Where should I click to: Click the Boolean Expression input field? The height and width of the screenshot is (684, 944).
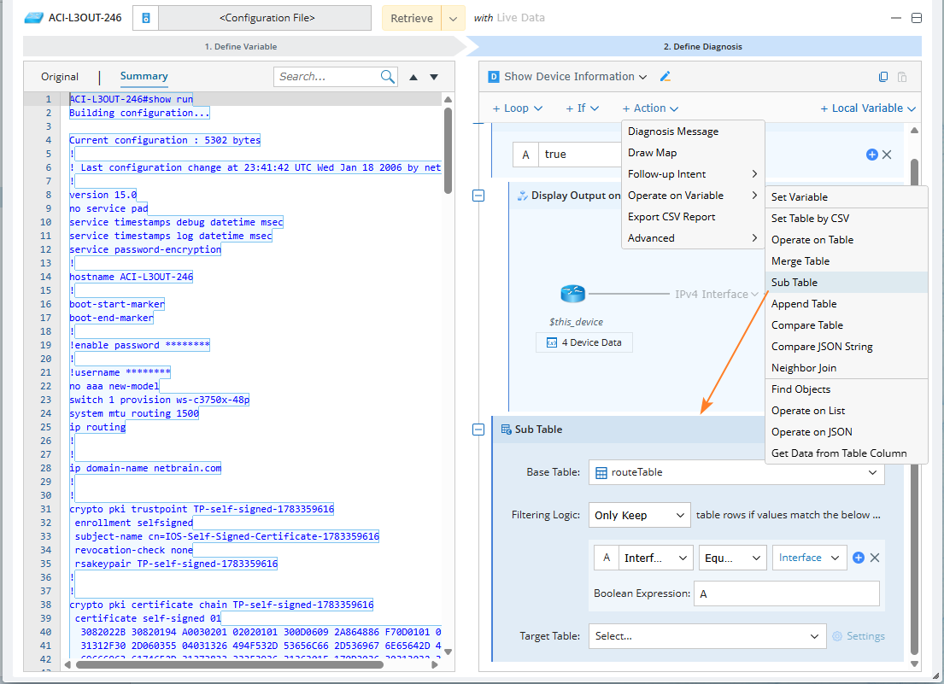[x=786, y=593]
